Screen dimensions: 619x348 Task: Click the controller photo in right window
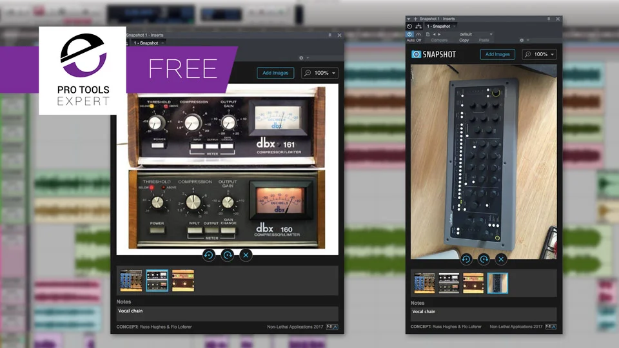point(484,162)
